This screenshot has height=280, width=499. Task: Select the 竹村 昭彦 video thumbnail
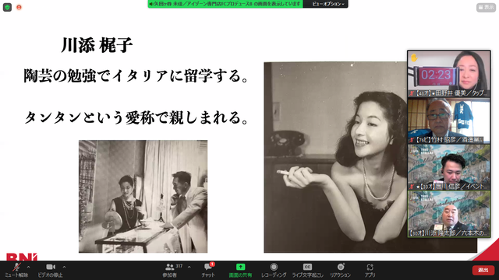pos(449,121)
